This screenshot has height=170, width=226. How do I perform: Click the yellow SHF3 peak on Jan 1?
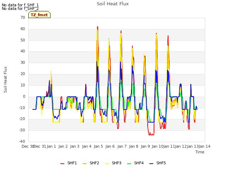[x=51, y=71]
